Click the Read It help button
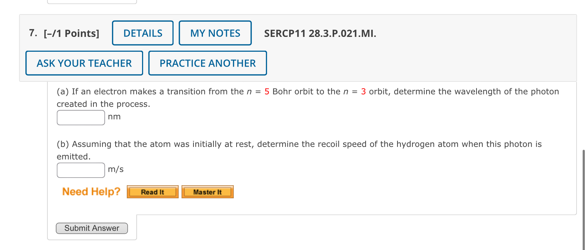587x250 pixels. [152, 192]
